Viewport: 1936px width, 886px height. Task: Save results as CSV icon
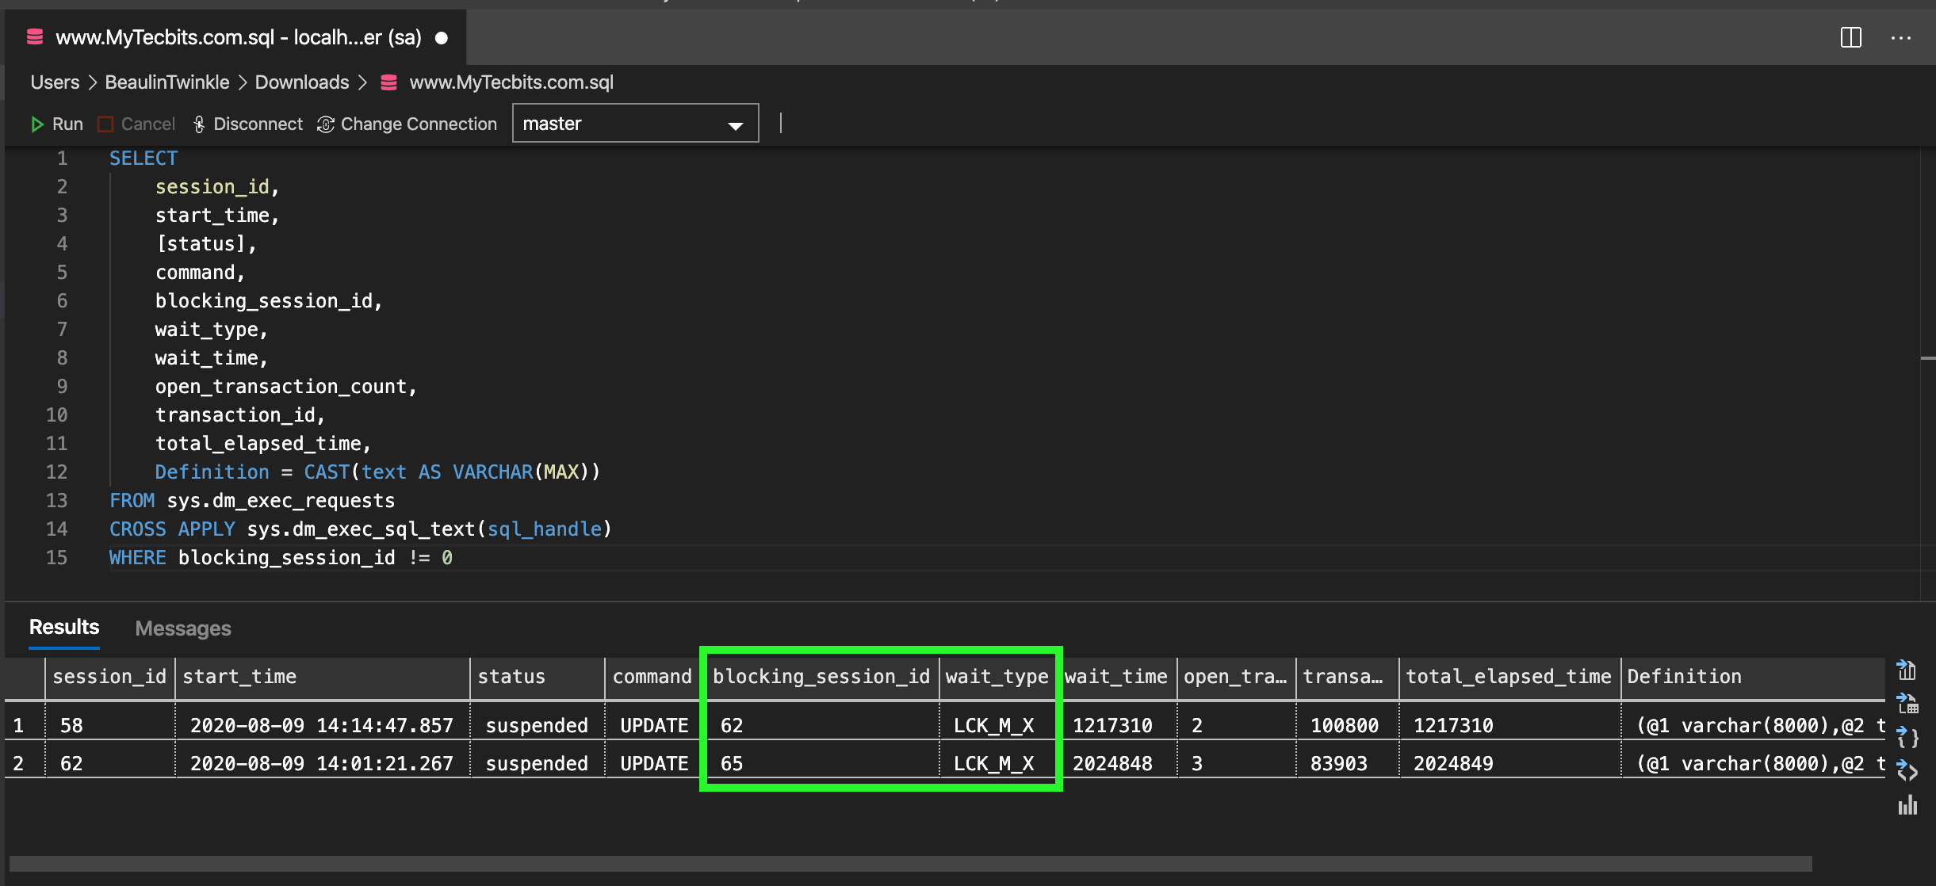pyautogui.click(x=1907, y=670)
